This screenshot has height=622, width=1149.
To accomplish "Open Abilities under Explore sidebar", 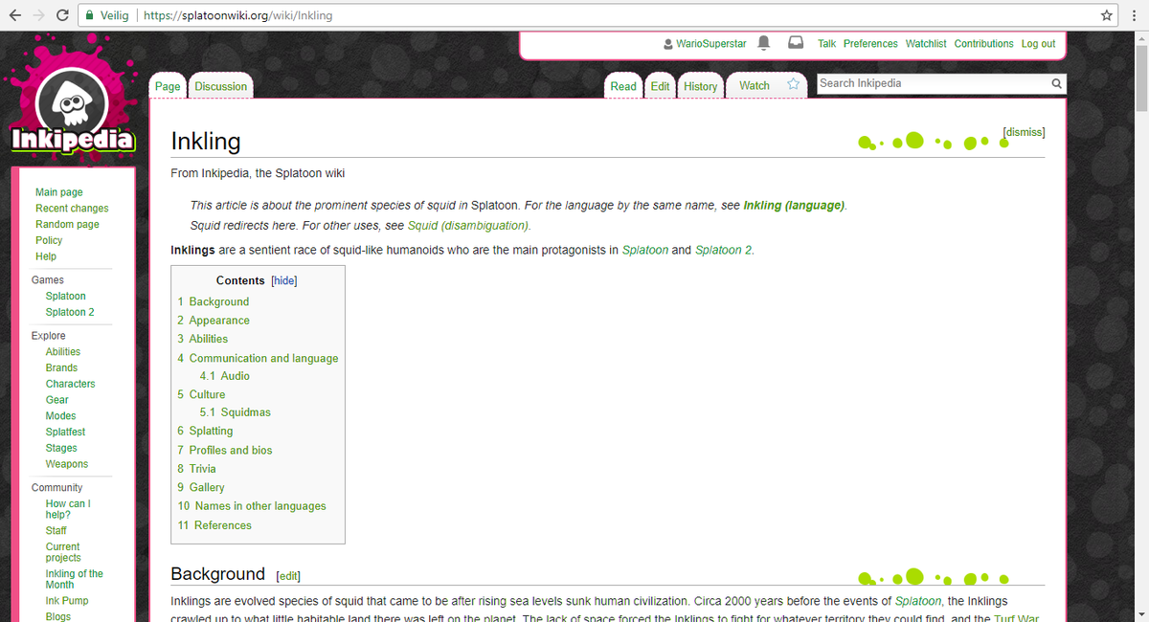I will click(63, 352).
